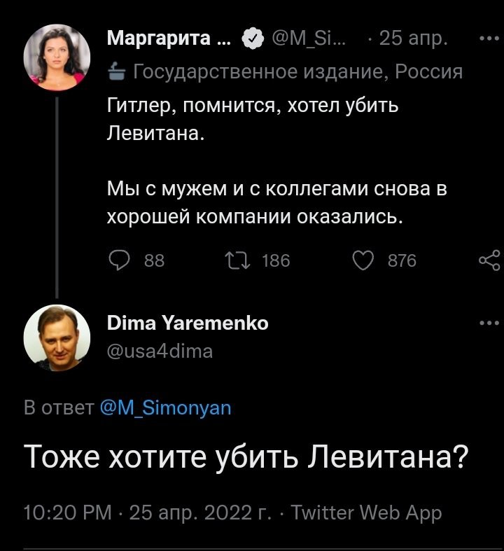Click the truncated @M_Si... handle

point(309,39)
